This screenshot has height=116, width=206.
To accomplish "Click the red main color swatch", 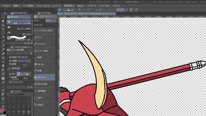I will coord(2,111).
